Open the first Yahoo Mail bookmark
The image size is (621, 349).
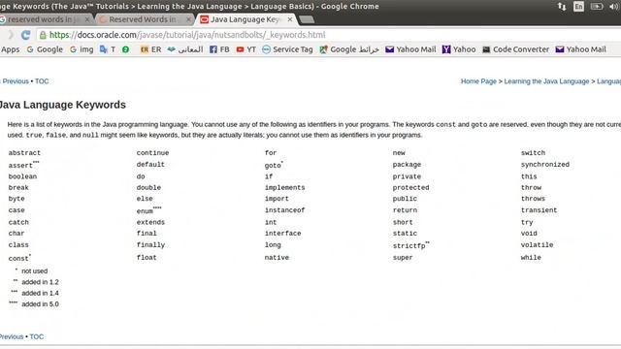[410, 49]
